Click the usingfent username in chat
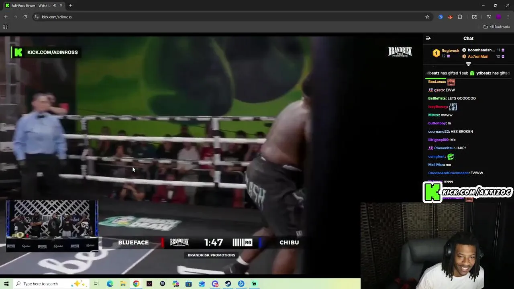 coord(436,157)
